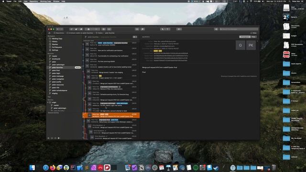The image size is (306, 172).
Task: Open Settings in the Workspace sidebar
Action: point(55,50)
